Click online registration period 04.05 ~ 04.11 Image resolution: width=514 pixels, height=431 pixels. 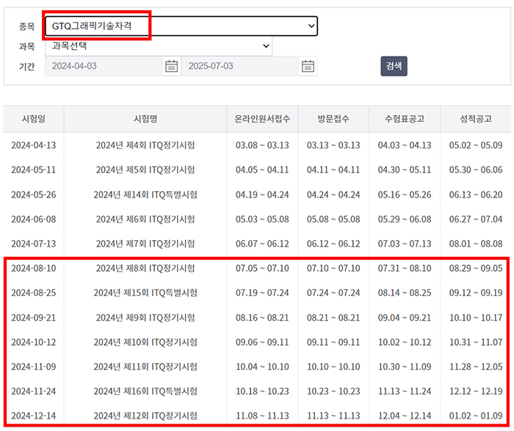click(x=262, y=170)
